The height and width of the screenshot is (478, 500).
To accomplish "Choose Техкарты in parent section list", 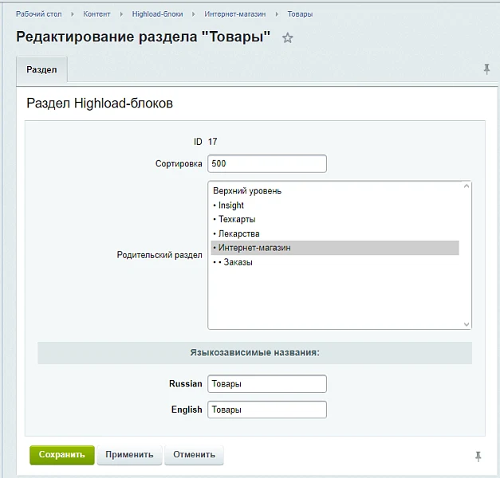I will (x=335, y=219).
